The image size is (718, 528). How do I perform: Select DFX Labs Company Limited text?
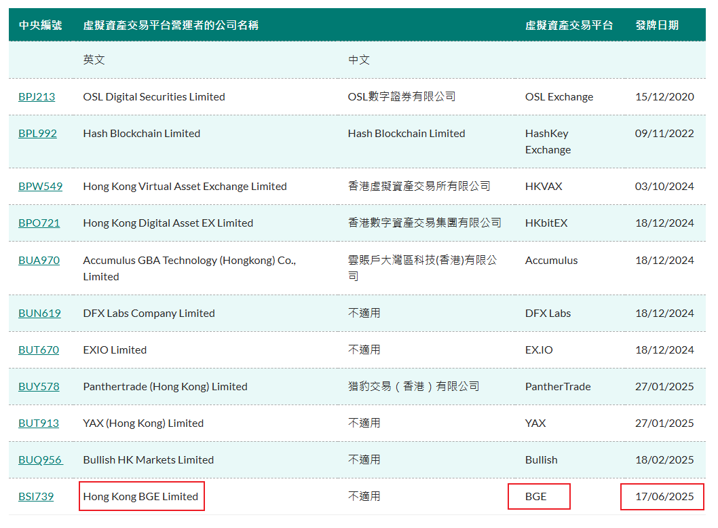pos(149,314)
